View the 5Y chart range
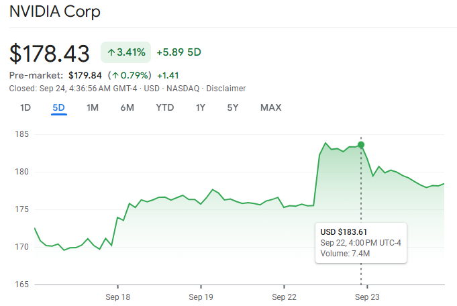The width and height of the screenshot is (457, 306). (233, 107)
